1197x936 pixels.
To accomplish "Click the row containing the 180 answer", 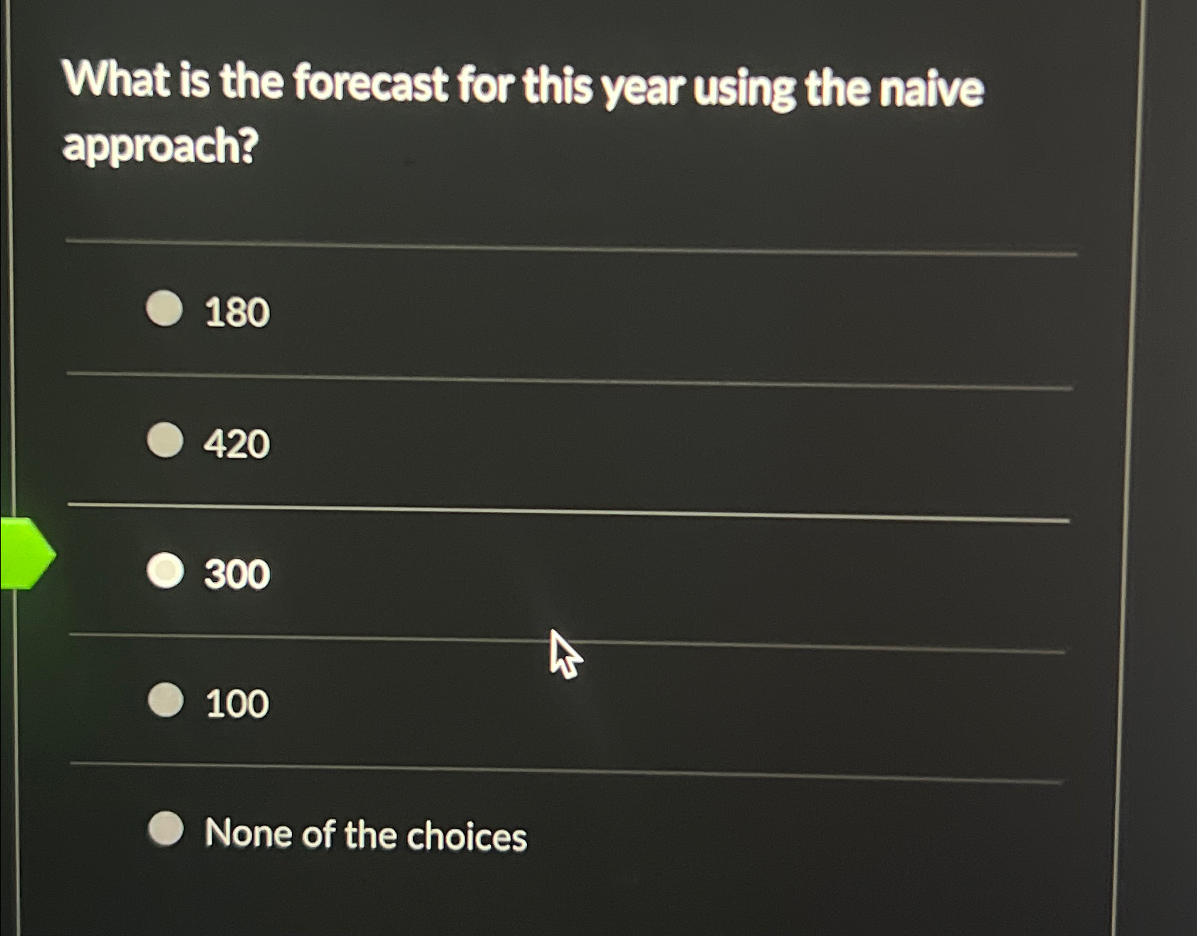I will click(x=498, y=312).
